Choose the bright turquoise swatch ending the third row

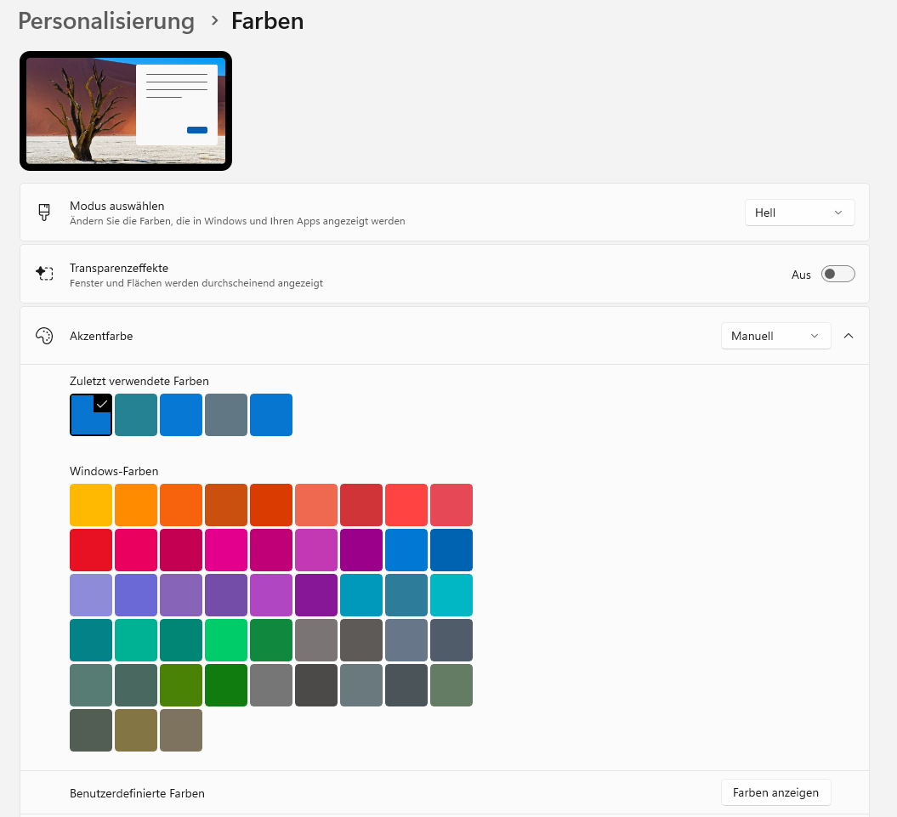(451, 595)
